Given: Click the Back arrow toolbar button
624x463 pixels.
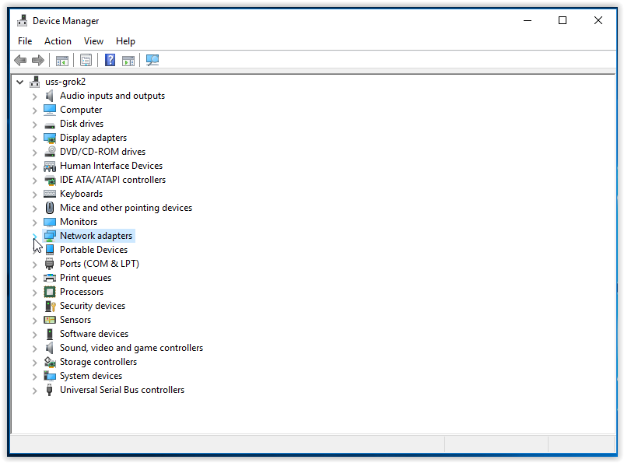Looking at the screenshot, I should 20,61.
